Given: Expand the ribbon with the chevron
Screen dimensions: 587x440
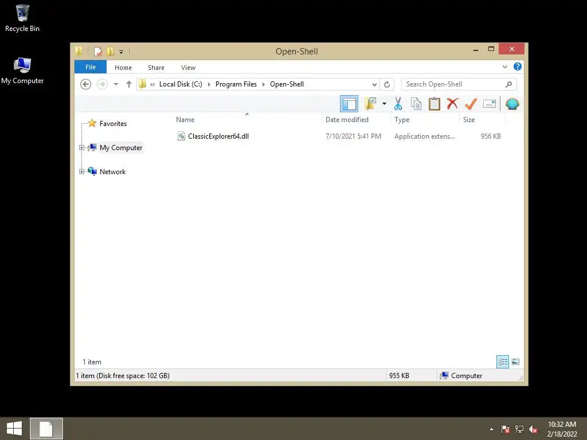Looking at the screenshot, I should pyautogui.click(x=504, y=66).
